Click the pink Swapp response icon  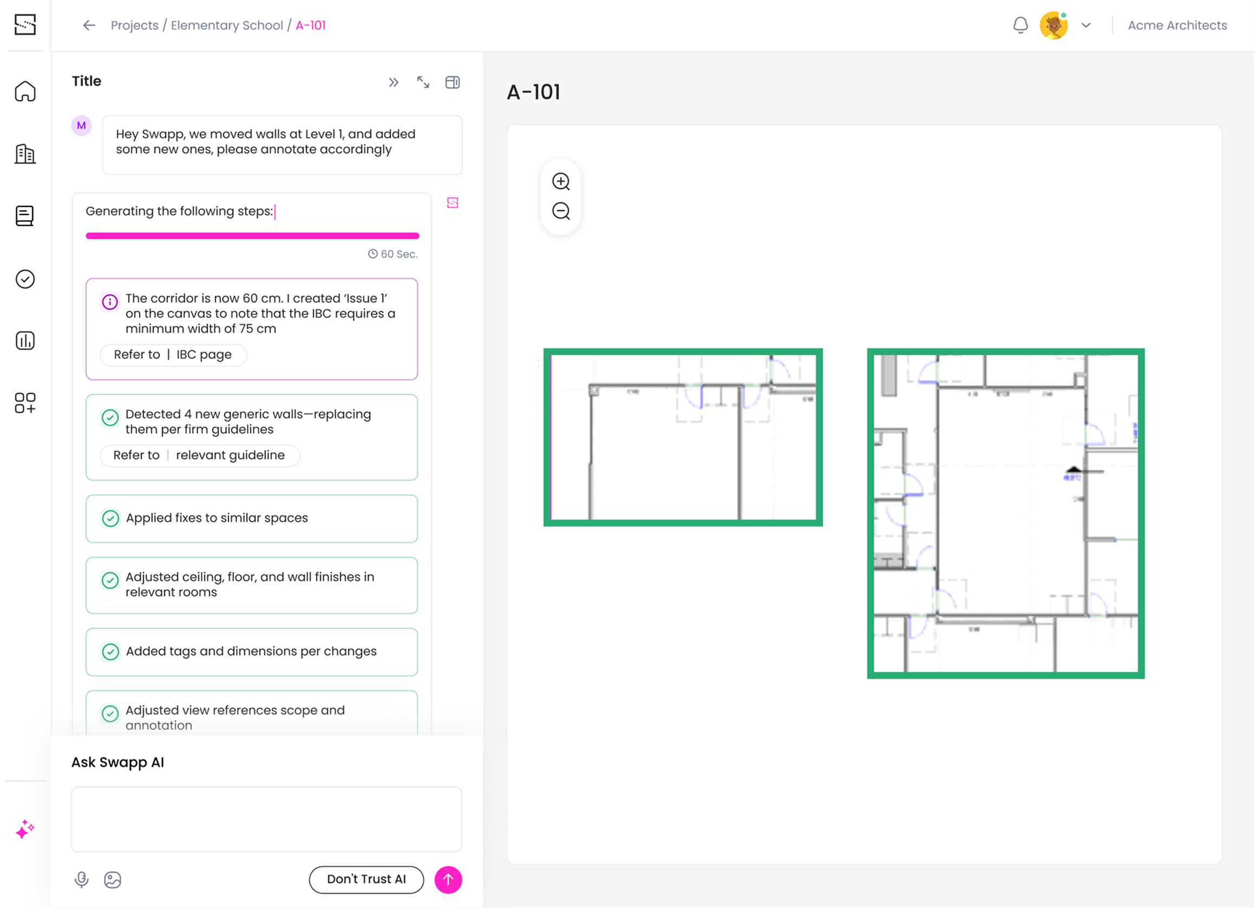453,203
